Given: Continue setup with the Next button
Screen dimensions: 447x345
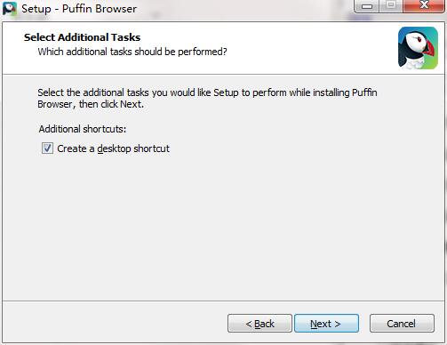Looking at the screenshot, I should pyautogui.click(x=326, y=324).
